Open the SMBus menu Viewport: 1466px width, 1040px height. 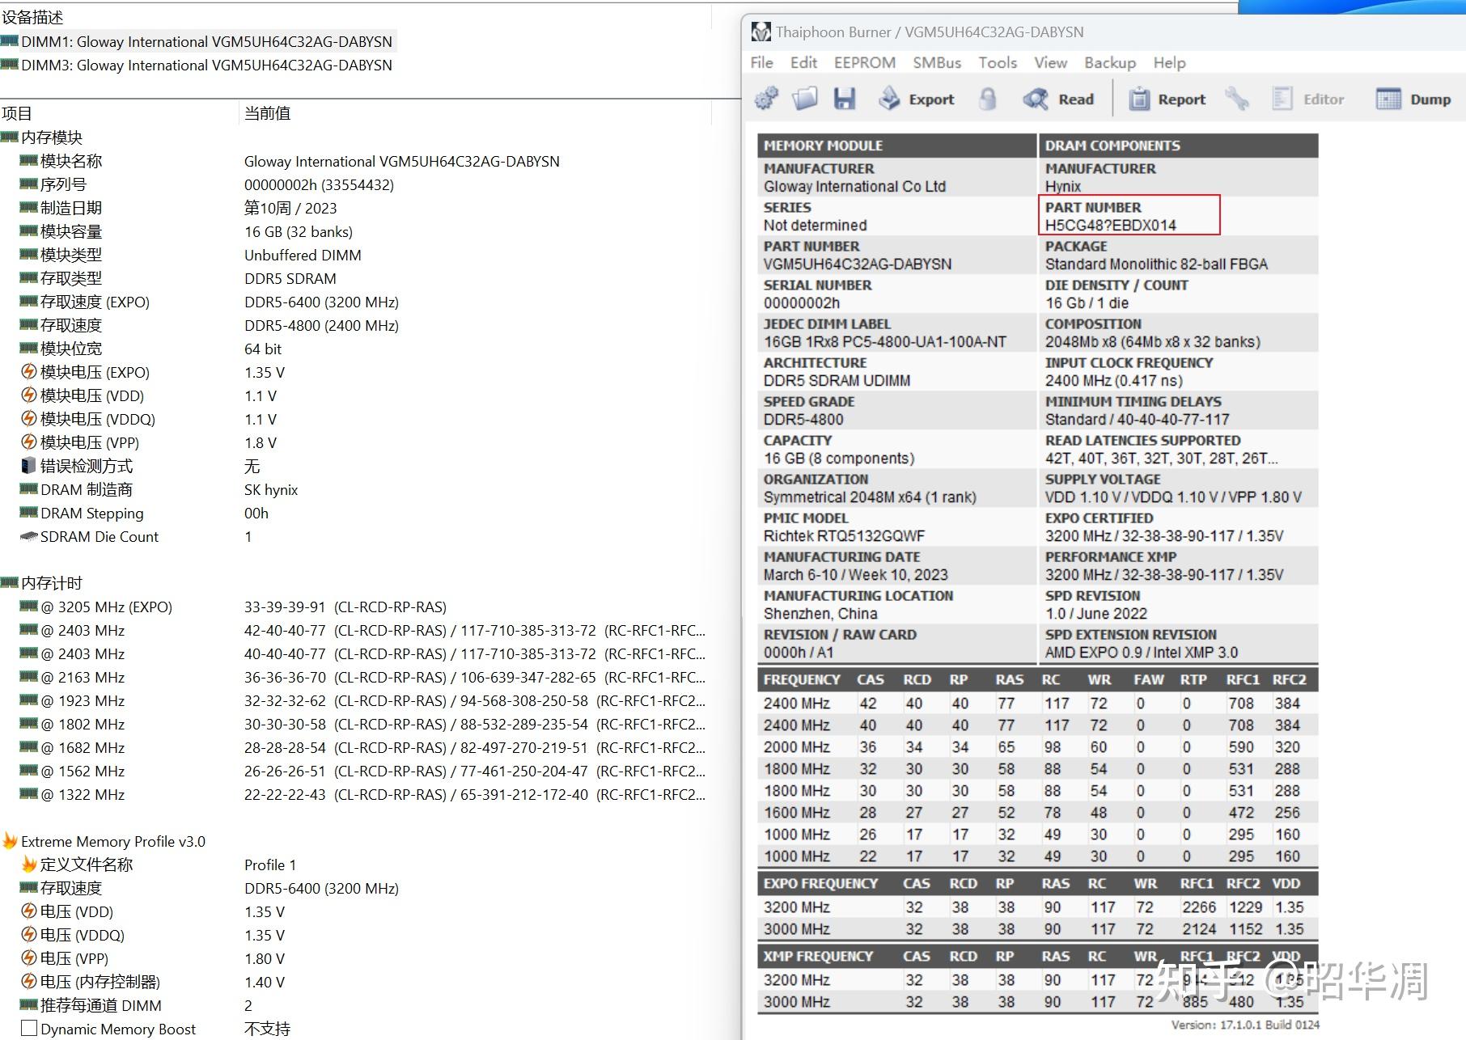pos(937,62)
